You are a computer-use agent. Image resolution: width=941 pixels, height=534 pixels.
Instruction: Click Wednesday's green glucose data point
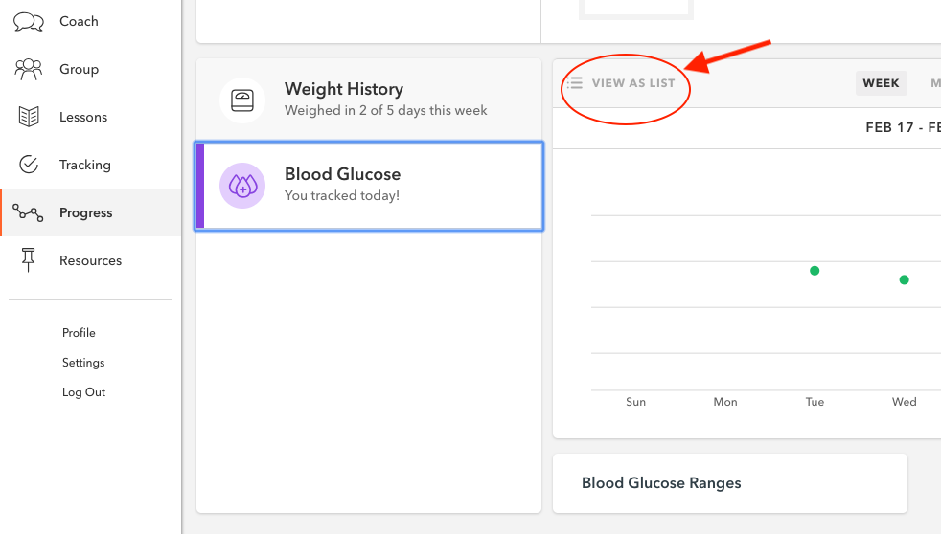pos(905,279)
